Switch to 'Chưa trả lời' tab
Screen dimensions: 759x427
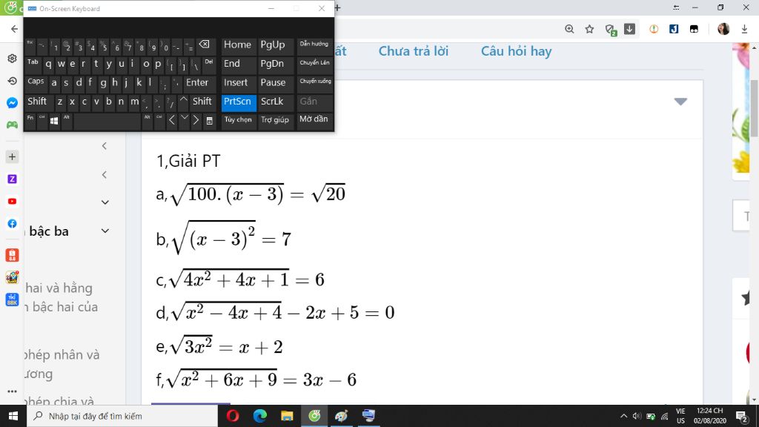(x=414, y=51)
